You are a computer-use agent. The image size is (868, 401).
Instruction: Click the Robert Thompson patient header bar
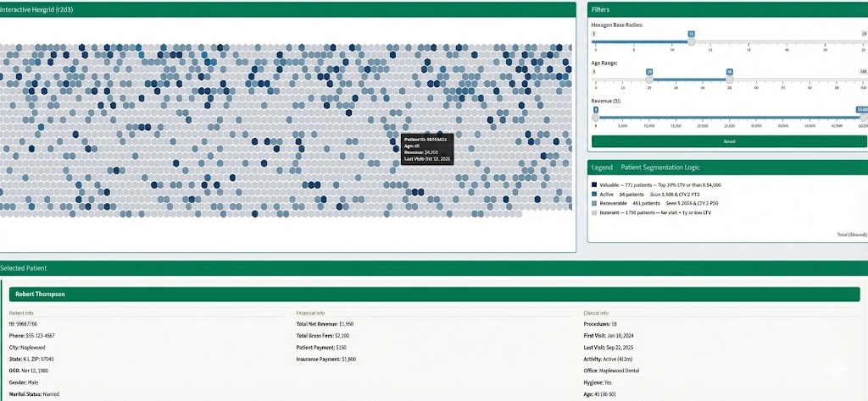434,294
